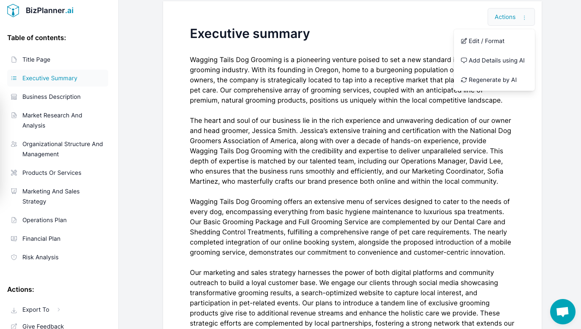581x329 pixels.
Task: Open the chat bubble in bottom right corner
Action: [x=562, y=311]
